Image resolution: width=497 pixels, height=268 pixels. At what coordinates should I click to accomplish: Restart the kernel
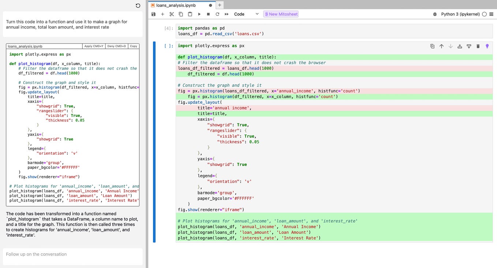tap(217, 14)
